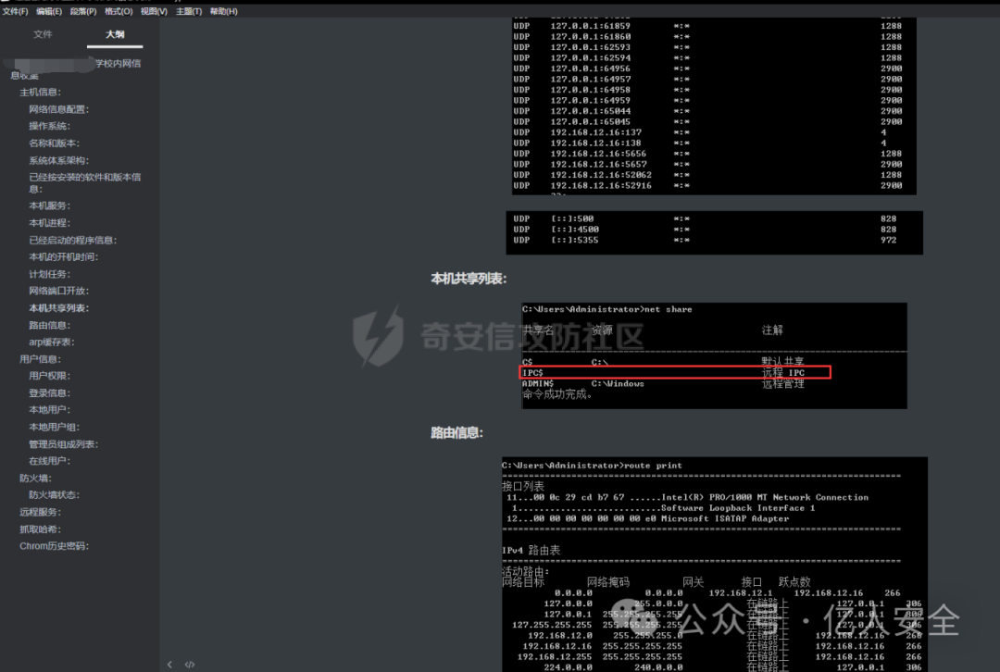This screenshot has height=672, width=1000.
Task: Jump to 主机信息: in outline
Action: (40, 93)
